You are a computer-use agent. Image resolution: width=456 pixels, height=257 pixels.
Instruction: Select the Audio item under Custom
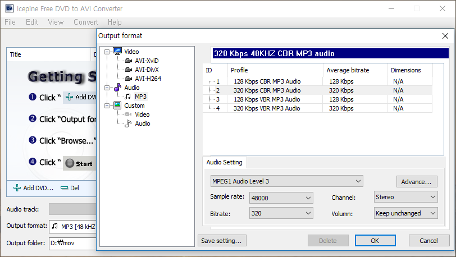point(143,123)
